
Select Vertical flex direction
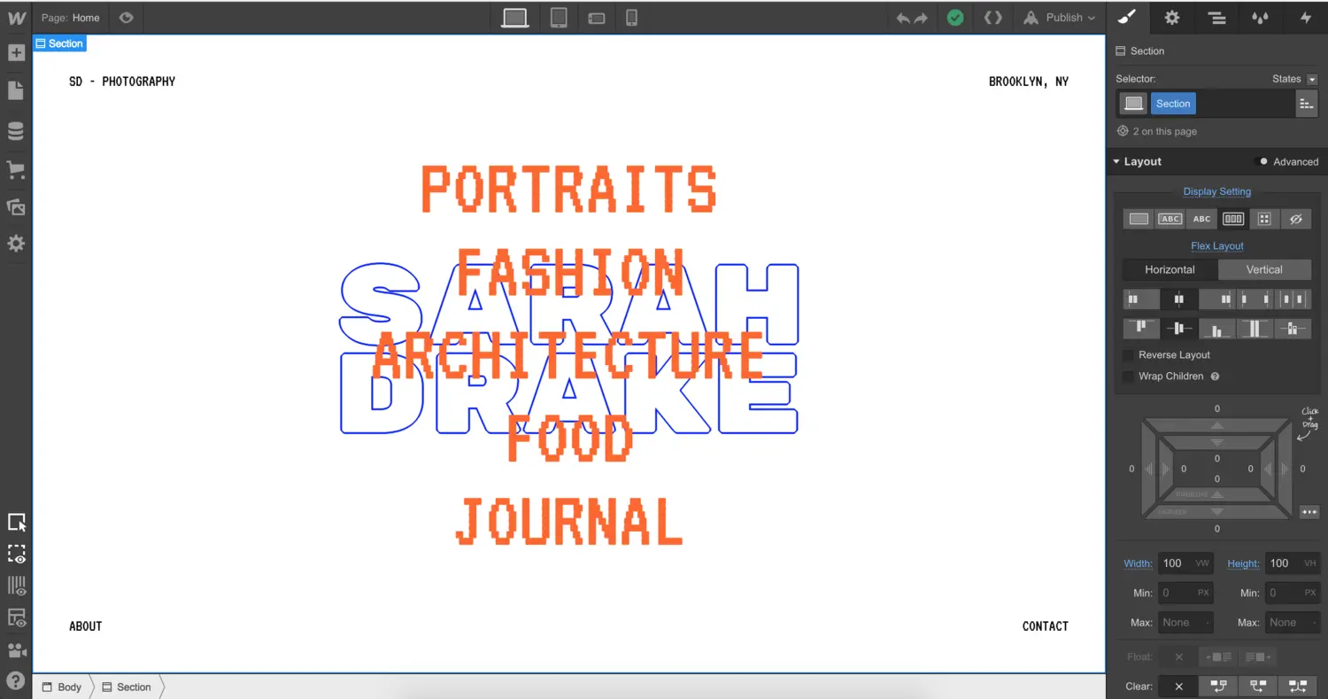click(x=1264, y=269)
